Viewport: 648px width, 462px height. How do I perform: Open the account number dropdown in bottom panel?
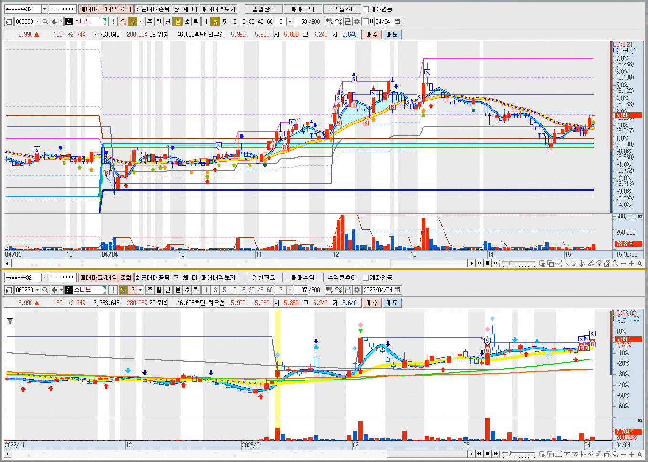click(x=44, y=277)
